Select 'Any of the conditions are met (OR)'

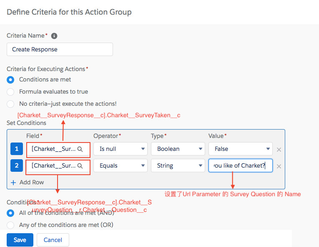10,225
